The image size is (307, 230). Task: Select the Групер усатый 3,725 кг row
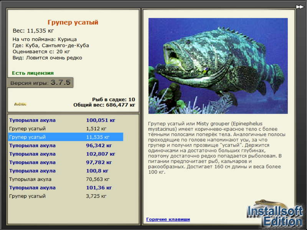[66, 196]
